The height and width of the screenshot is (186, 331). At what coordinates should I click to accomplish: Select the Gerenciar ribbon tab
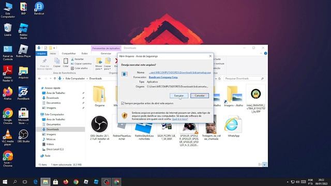point(106,54)
